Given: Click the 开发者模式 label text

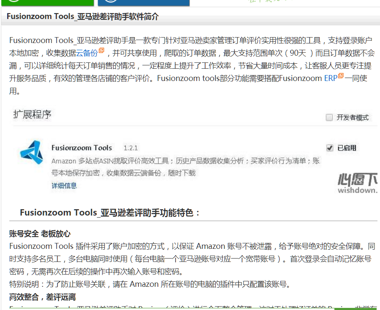Looking at the screenshot, I should click(x=353, y=118).
